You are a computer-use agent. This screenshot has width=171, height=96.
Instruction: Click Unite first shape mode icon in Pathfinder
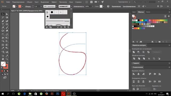134,52
